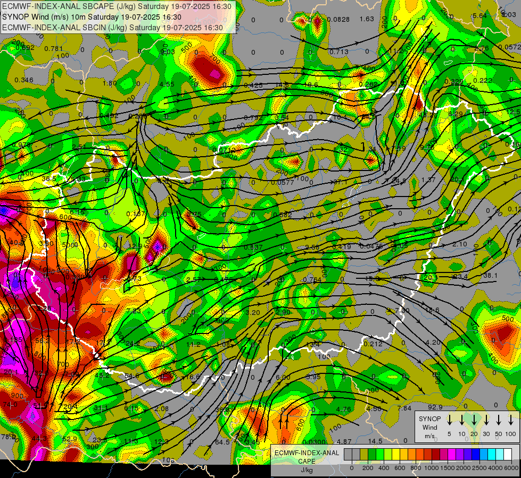This screenshot has width=521, height=478.
Task: Click the 6000 tick label in CAPE legend
Action: tap(511, 468)
